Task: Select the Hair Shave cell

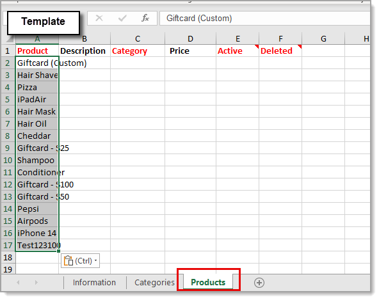Action: coord(37,75)
